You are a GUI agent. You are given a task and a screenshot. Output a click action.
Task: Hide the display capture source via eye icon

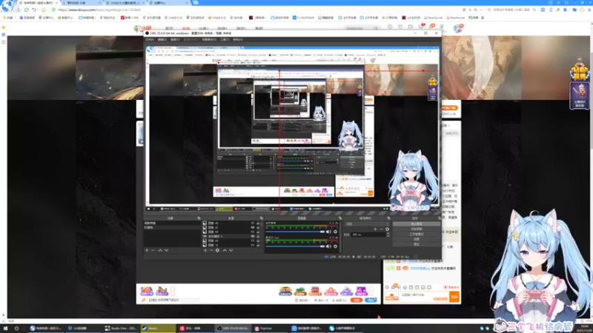[253, 236]
